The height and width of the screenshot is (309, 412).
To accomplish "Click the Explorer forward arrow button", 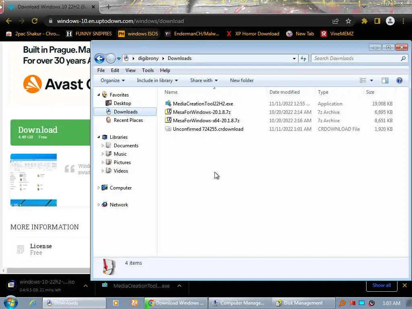I will tap(111, 58).
